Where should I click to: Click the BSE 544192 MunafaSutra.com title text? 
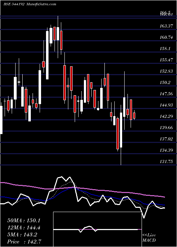tap(30, 4)
